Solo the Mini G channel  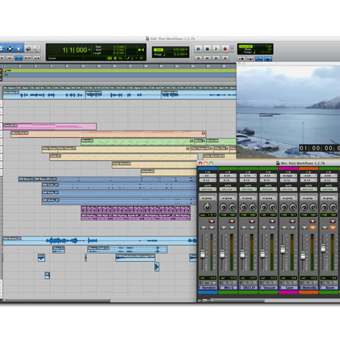coord(224,227)
